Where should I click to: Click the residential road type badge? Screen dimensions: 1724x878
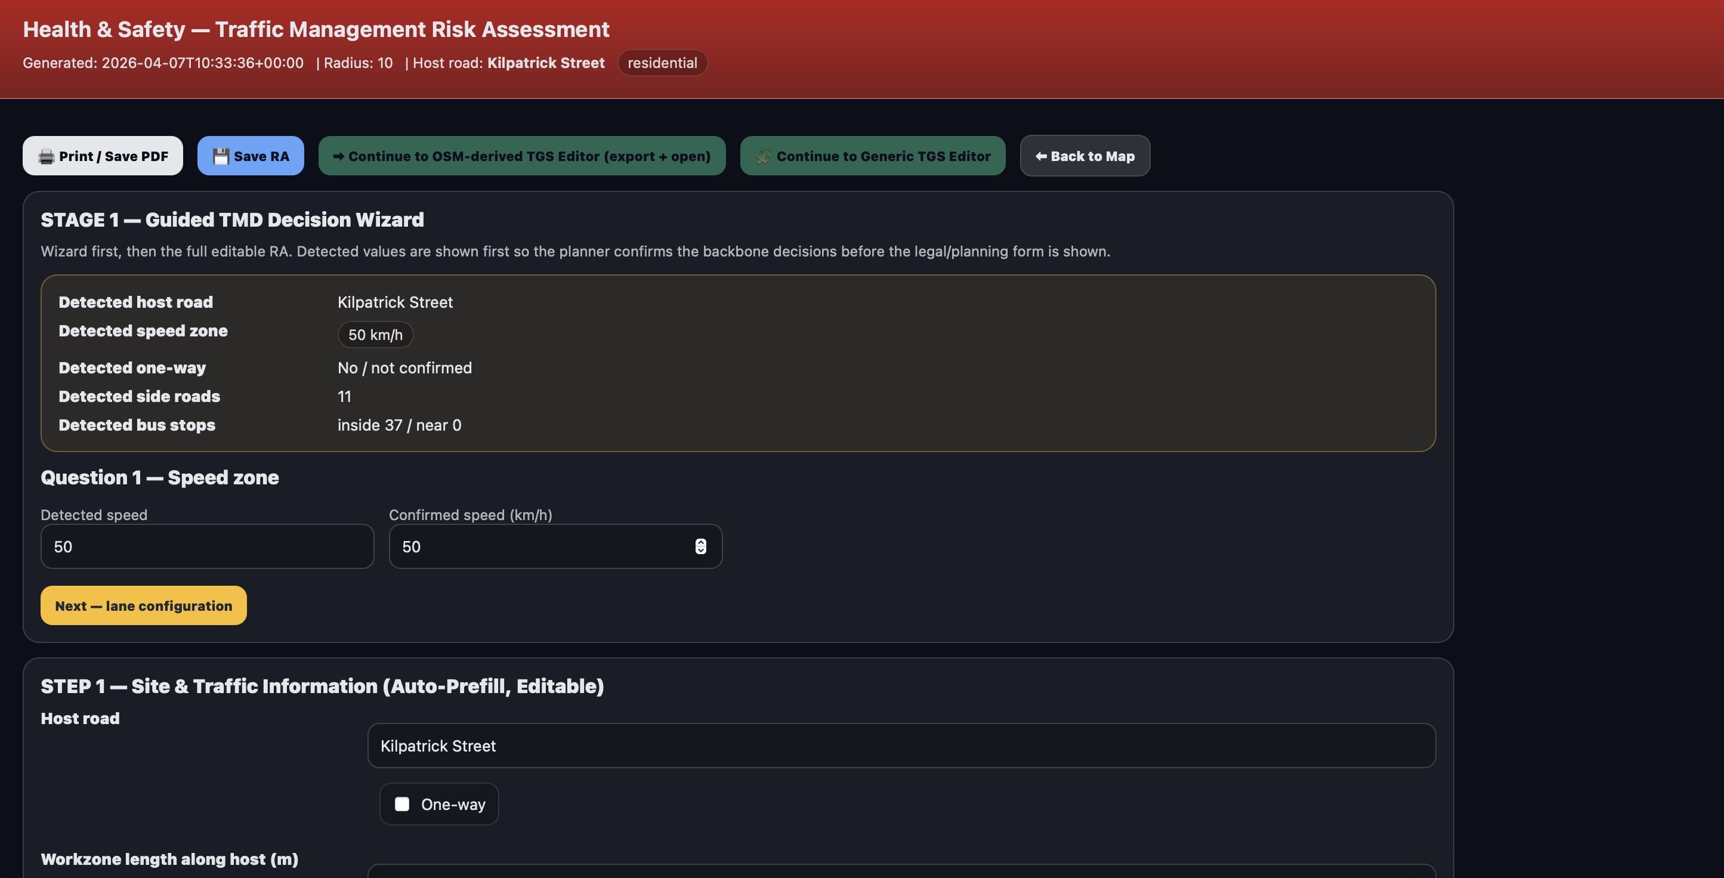coord(663,63)
